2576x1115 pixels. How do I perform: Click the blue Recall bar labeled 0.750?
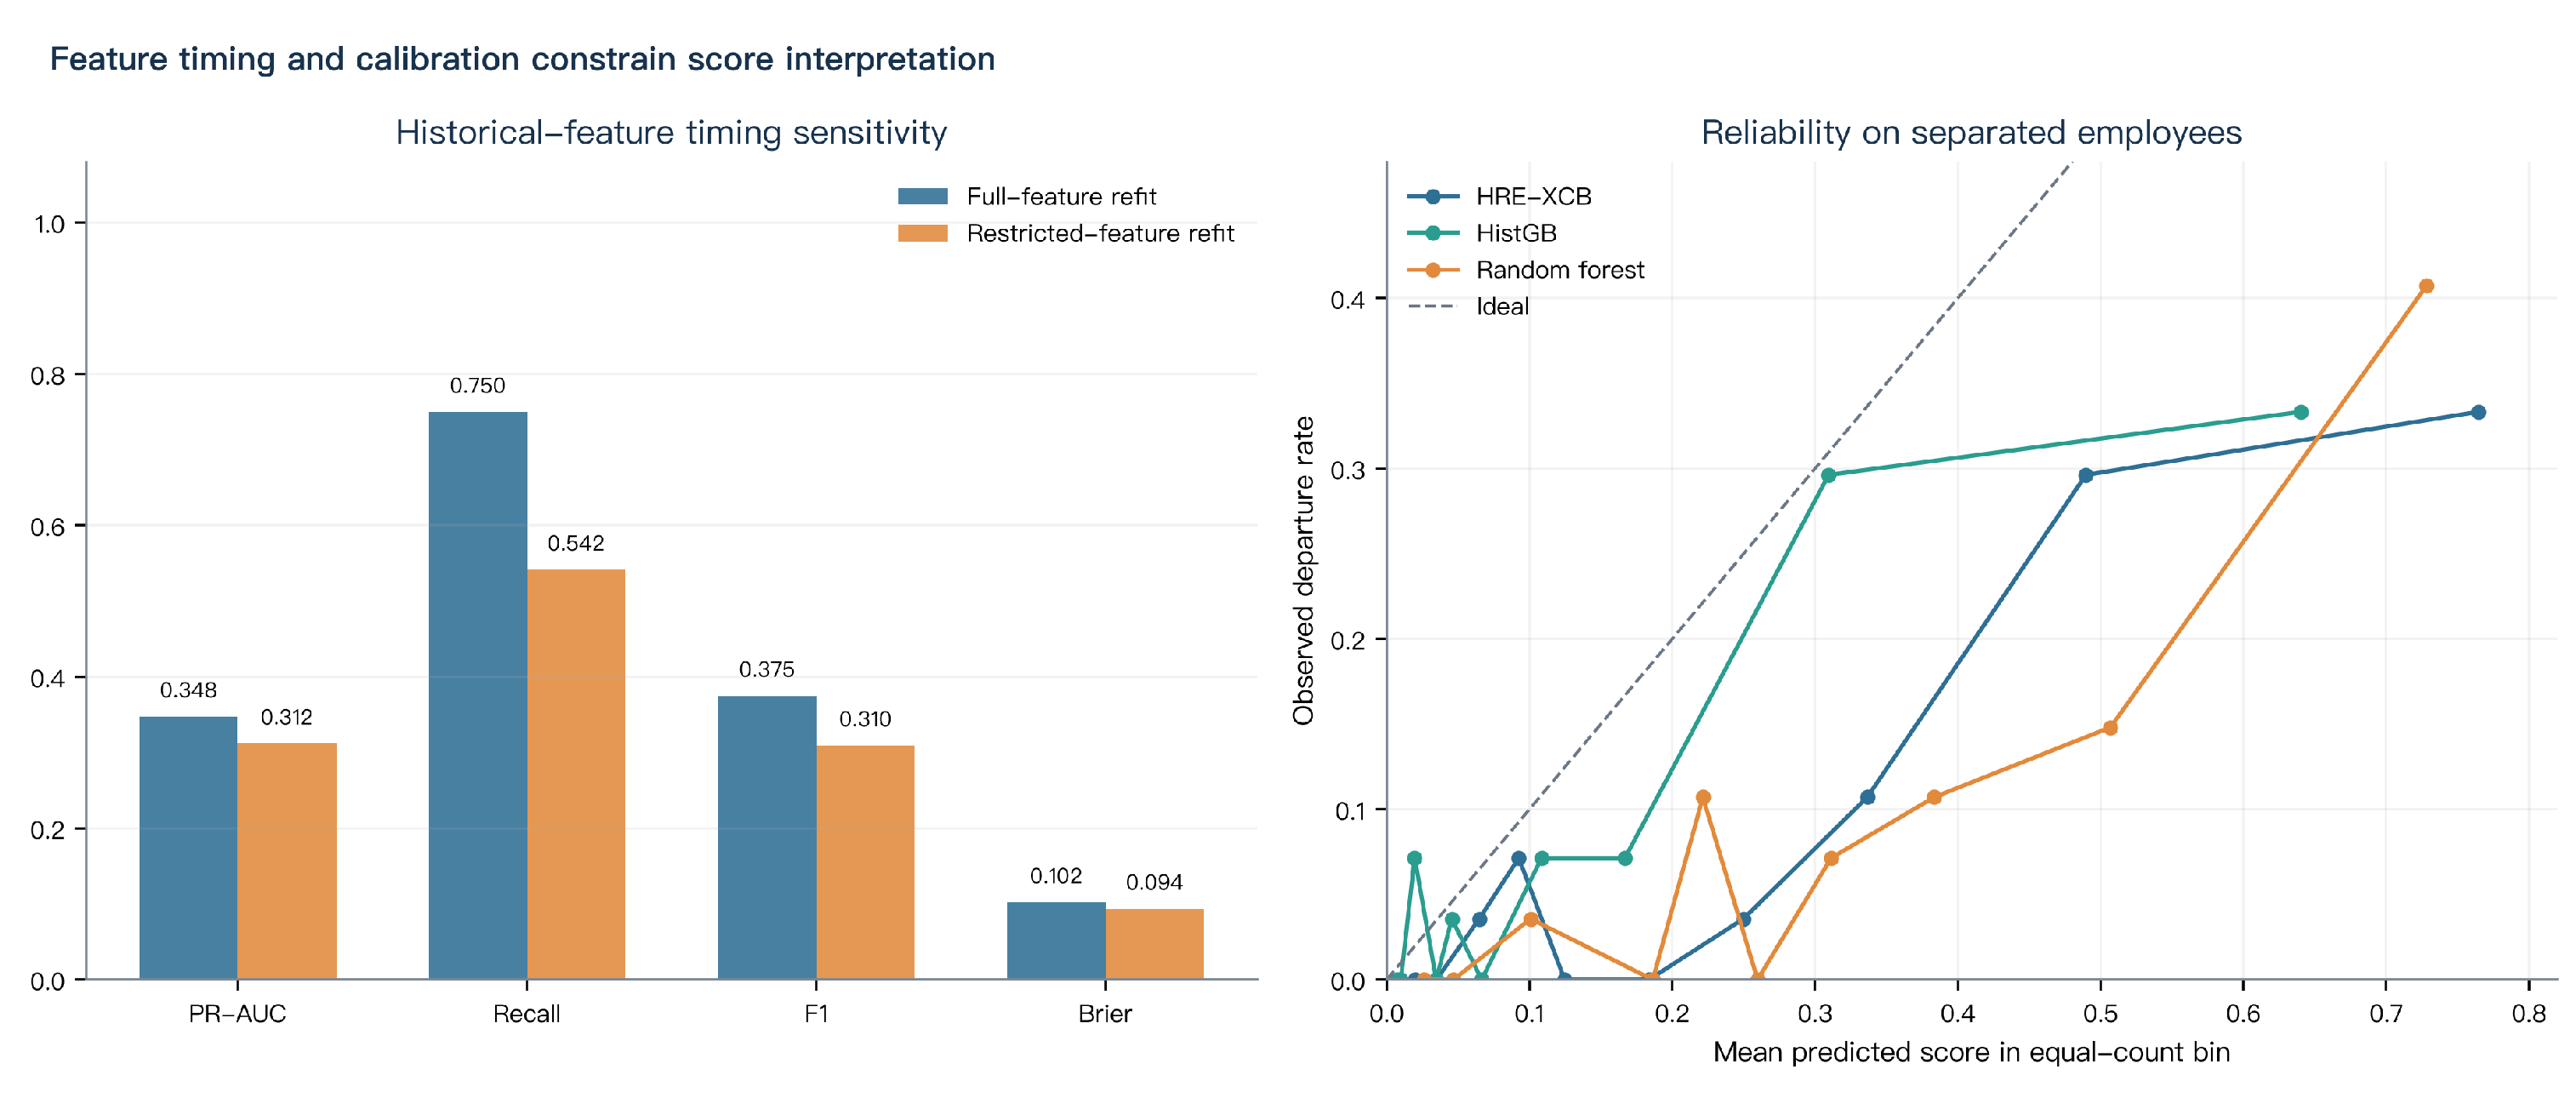tap(478, 695)
